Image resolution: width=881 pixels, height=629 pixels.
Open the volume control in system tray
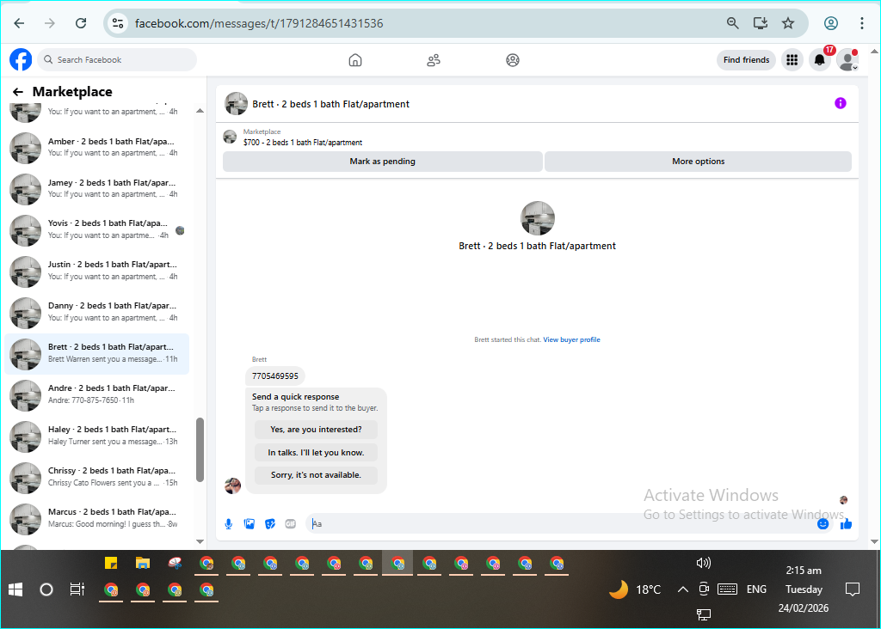[x=703, y=563]
